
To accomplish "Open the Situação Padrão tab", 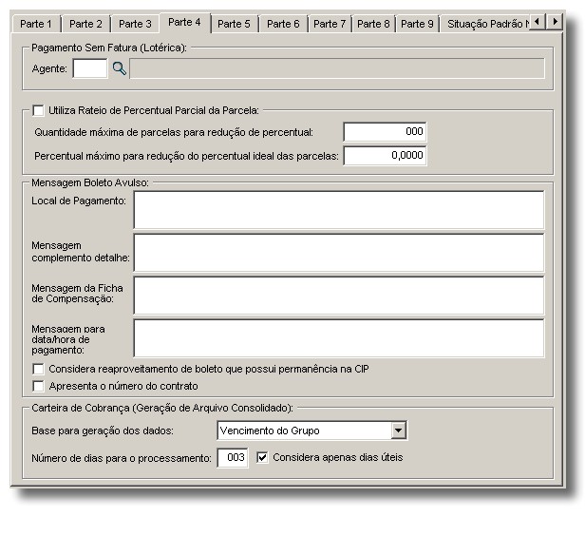I will click(x=485, y=24).
